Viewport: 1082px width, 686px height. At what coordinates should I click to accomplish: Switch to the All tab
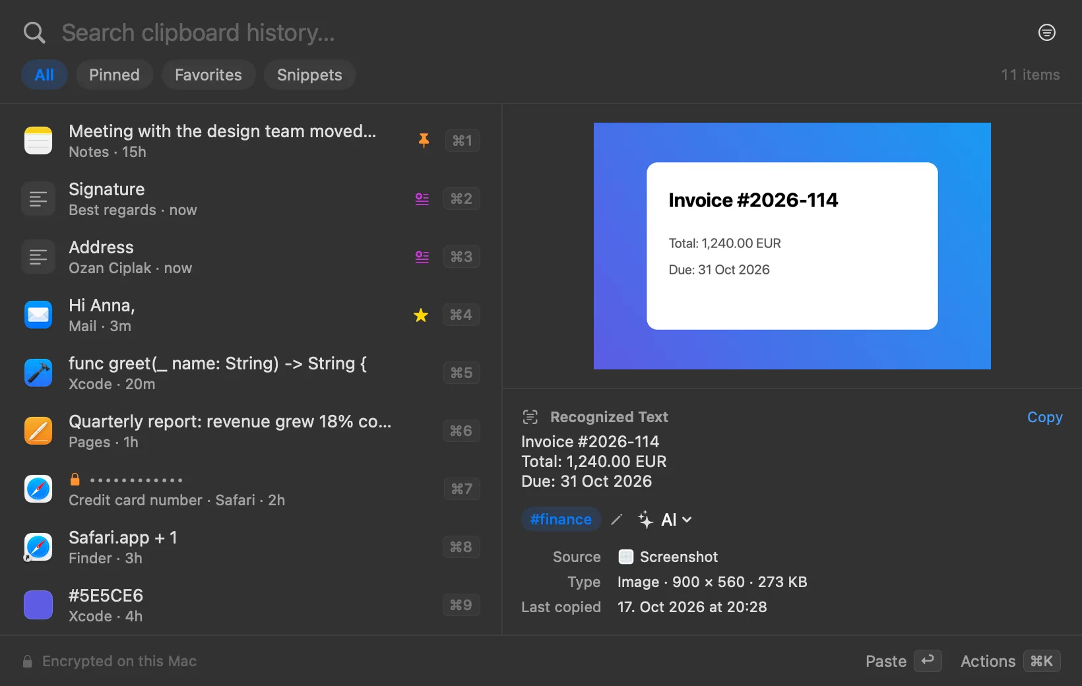(44, 75)
